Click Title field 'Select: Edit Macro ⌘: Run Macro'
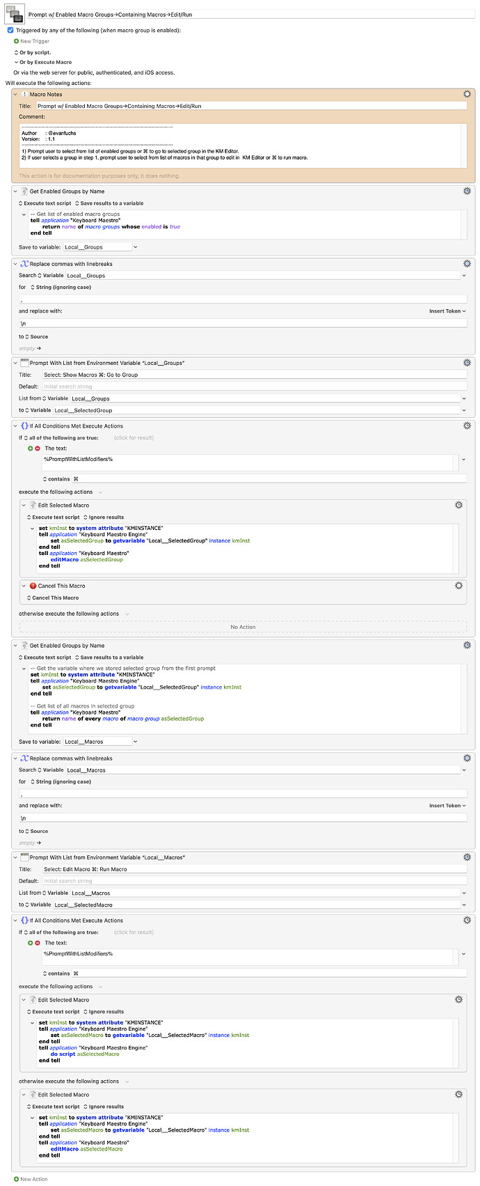This screenshot has width=480, height=1186. (x=254, y=869)
